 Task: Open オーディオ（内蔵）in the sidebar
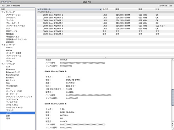click(14, 91)
